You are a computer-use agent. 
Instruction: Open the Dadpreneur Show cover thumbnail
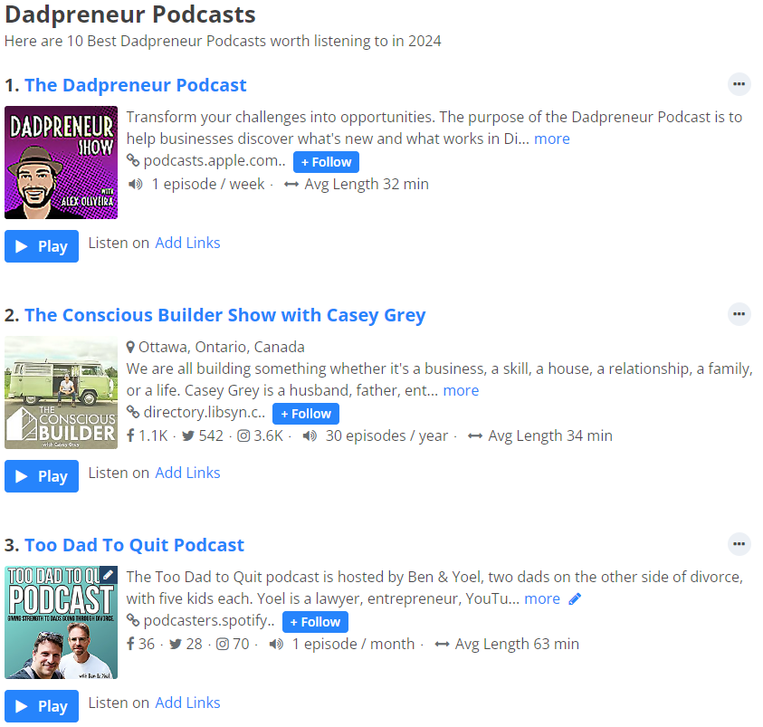tap(61, 163)
